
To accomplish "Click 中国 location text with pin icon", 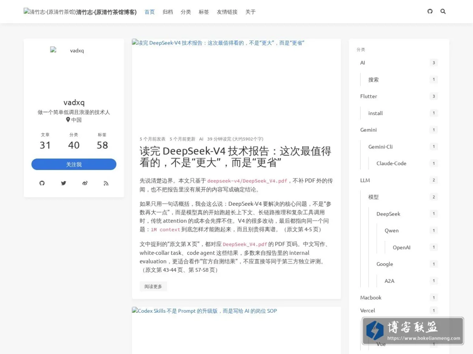I will tap(74, 120).
